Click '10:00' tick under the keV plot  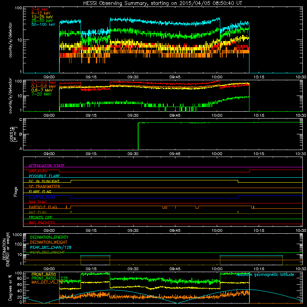coord(217,77)
